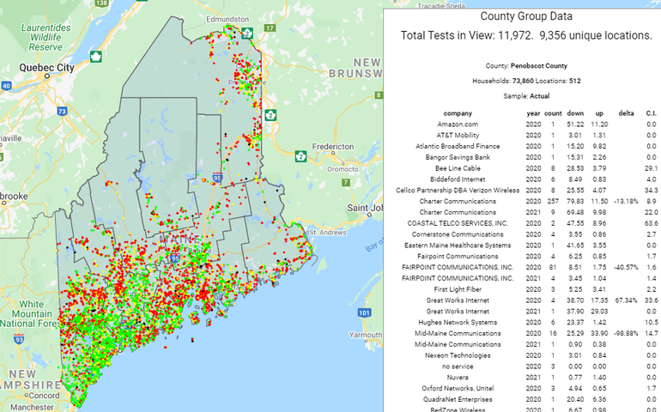Select the Trans-Canada marker west of Fredericton
This screenshot has height=412, width=661.
tap(301, 156)
